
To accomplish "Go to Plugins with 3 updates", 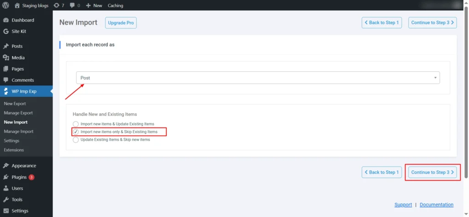I will click(x=19, y=177).
